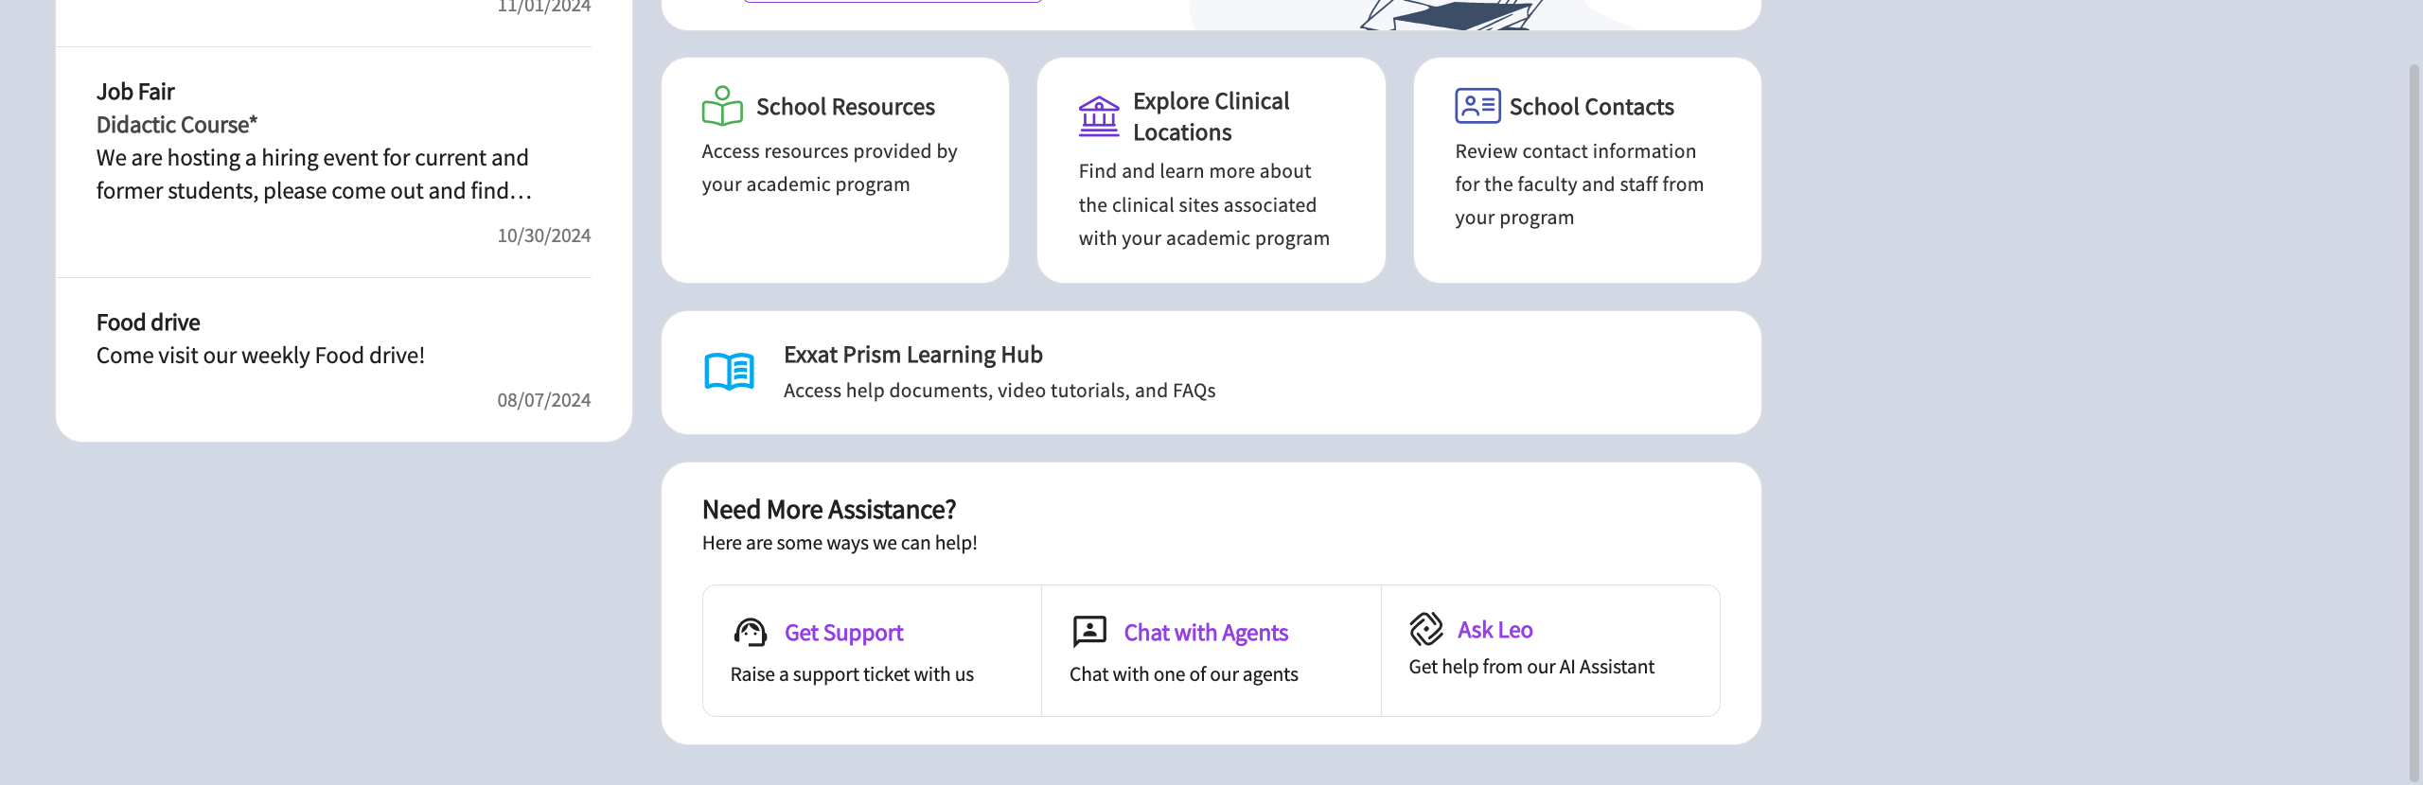2423x785 pixels.
Task: Open the Exxat Prism Learning Hub title
Action: [912, 355]
